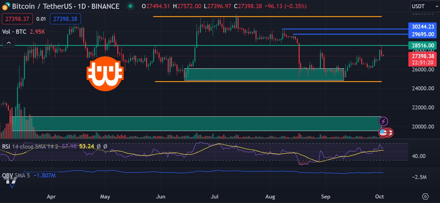
Task: Click the 30244.23 blue price label
Action: tap(423, 27)
